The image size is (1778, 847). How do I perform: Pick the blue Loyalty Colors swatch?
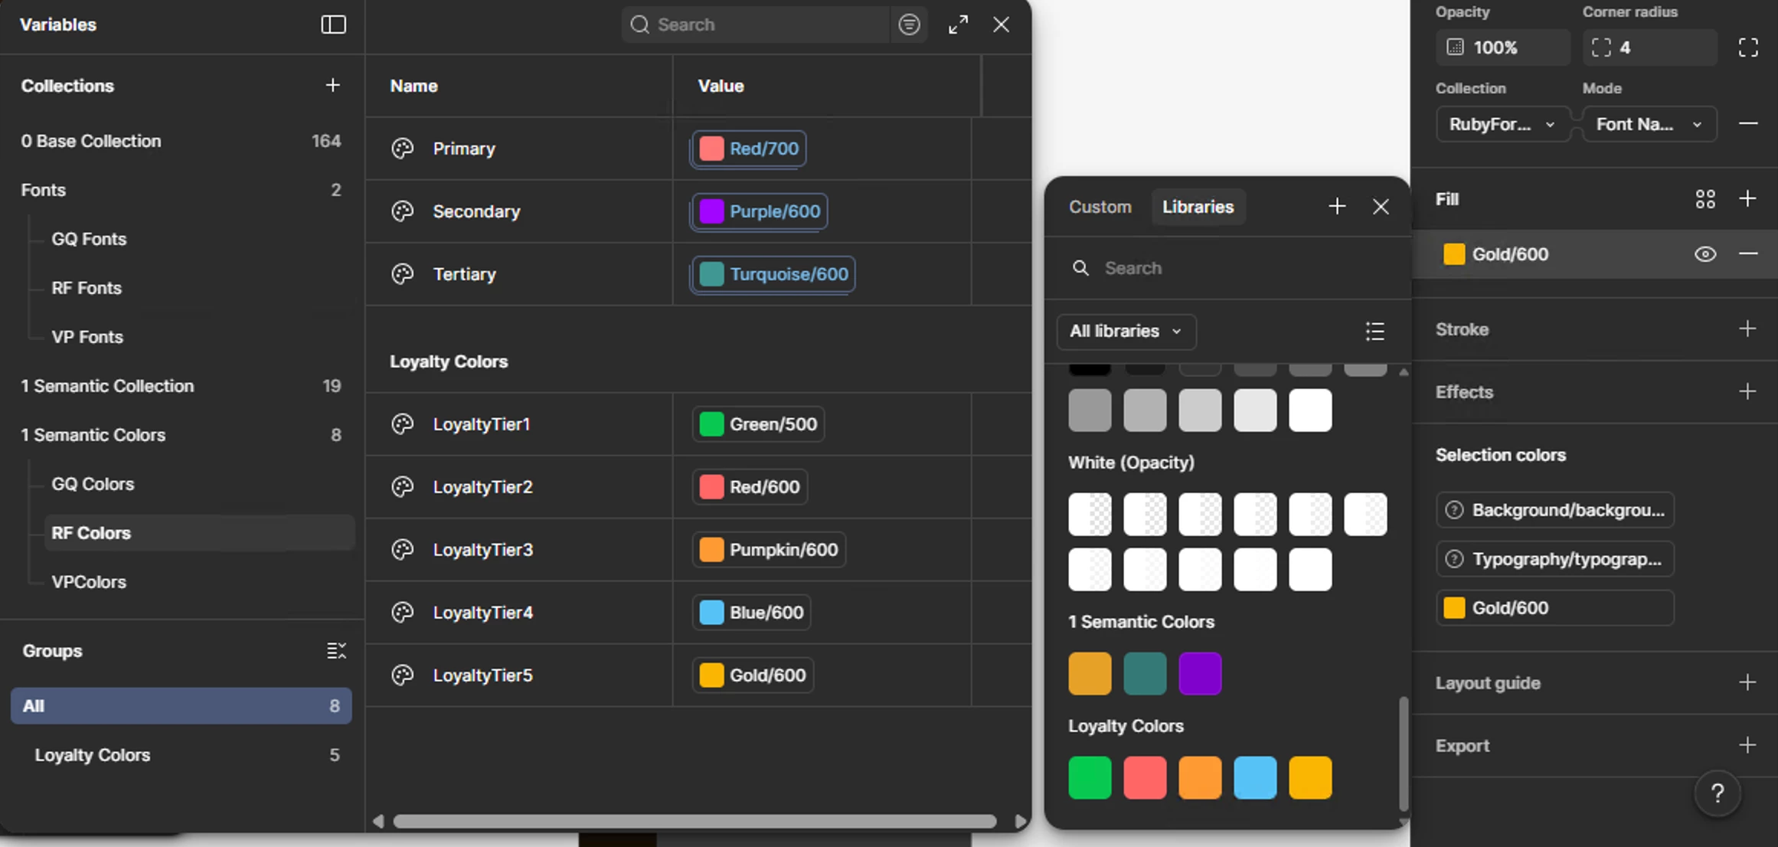1255,777
